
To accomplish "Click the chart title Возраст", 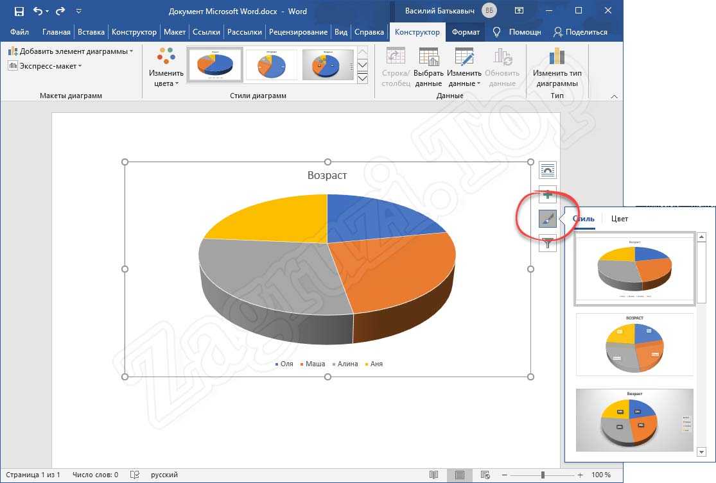I will (327, 176).
